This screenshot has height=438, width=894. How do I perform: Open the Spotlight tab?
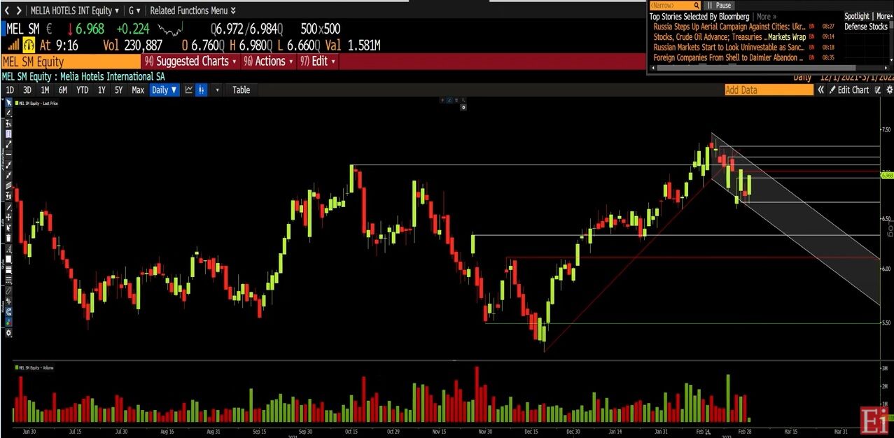point(856,16)
